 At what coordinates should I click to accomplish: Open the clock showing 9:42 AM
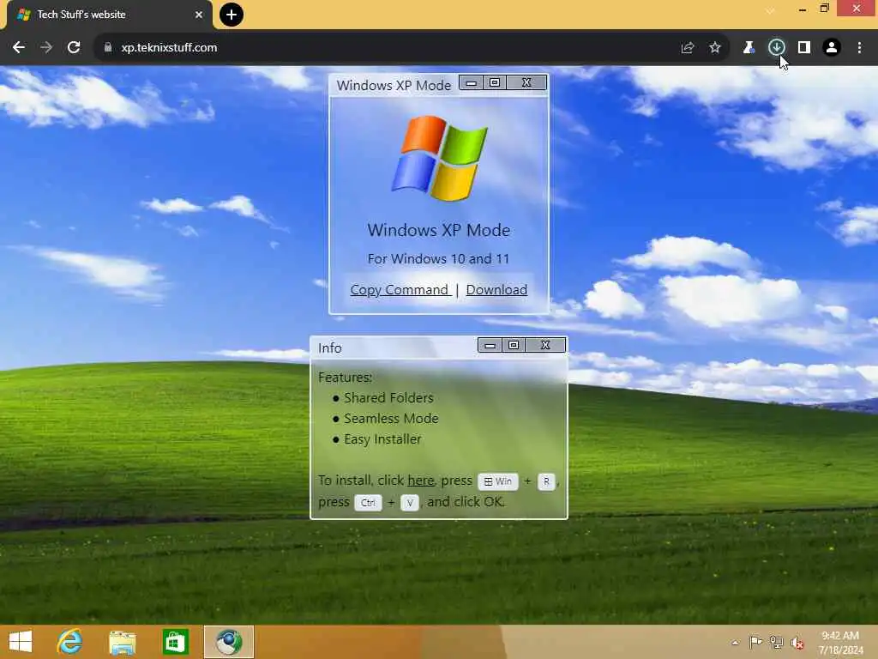pos(840,642)
